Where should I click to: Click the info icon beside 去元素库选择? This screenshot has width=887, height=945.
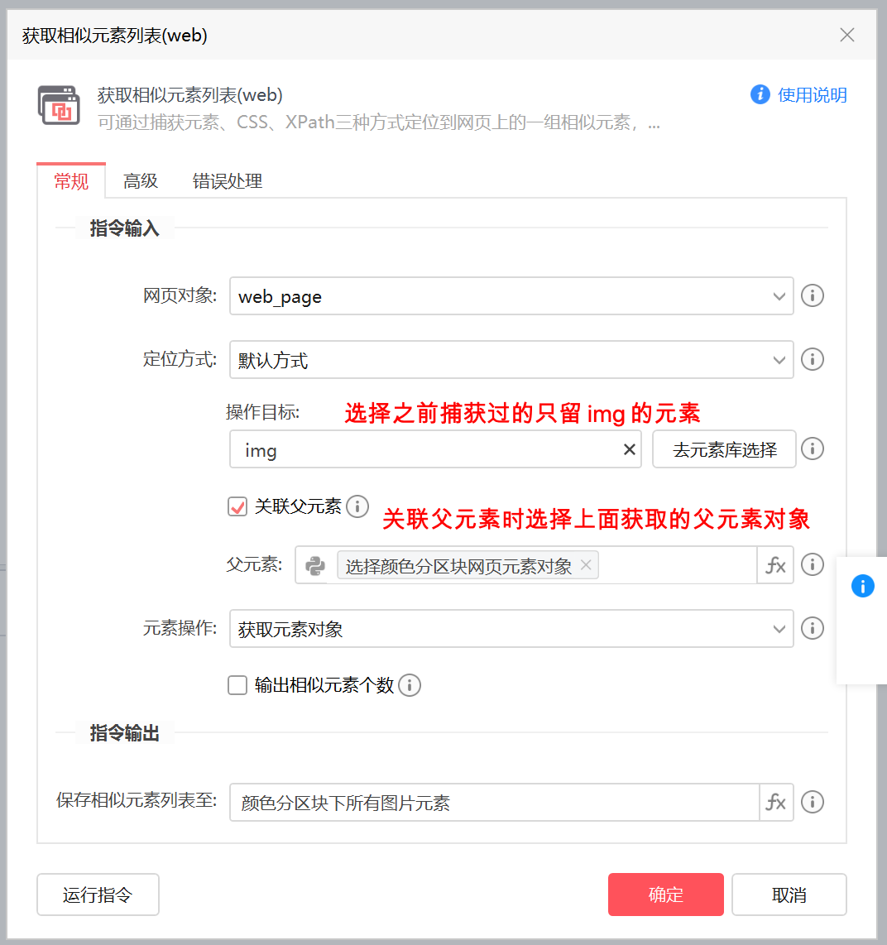[813, 449]
